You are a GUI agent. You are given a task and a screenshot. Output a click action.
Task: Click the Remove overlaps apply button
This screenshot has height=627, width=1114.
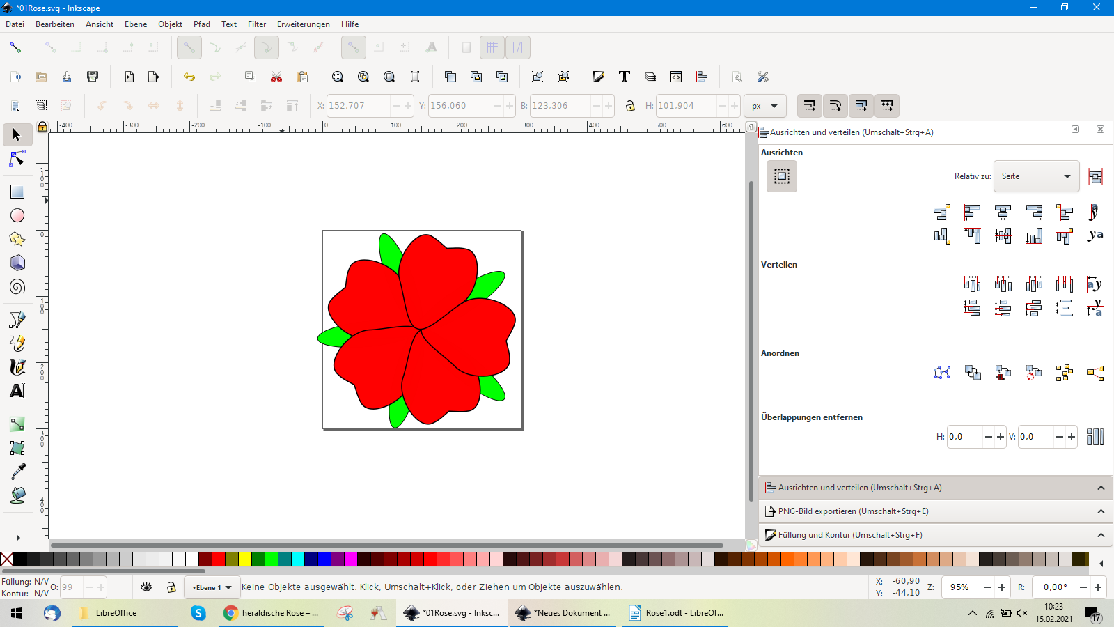pos(1095,437)
